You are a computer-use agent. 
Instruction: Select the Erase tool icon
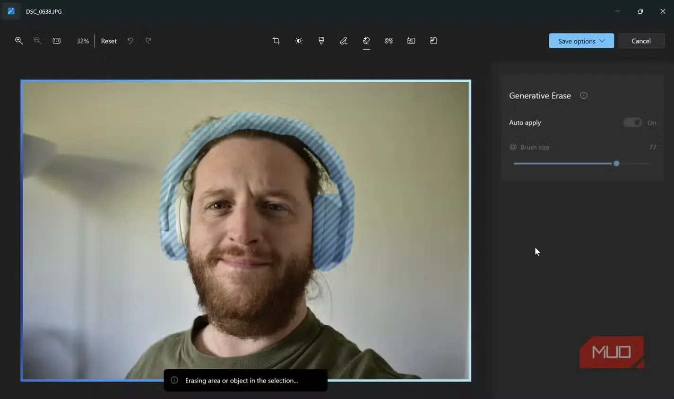point(366,41)
